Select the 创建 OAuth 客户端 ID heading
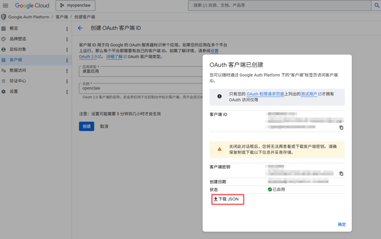This screenshot has width=381, height=239. tap(116, 28)
